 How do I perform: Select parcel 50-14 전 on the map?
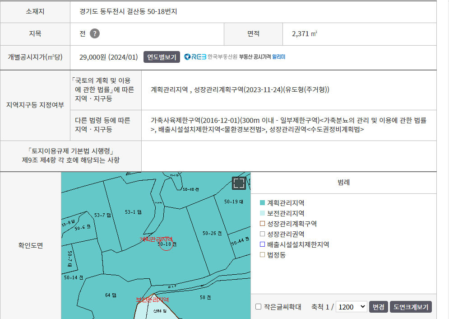[x=74, y=277]
